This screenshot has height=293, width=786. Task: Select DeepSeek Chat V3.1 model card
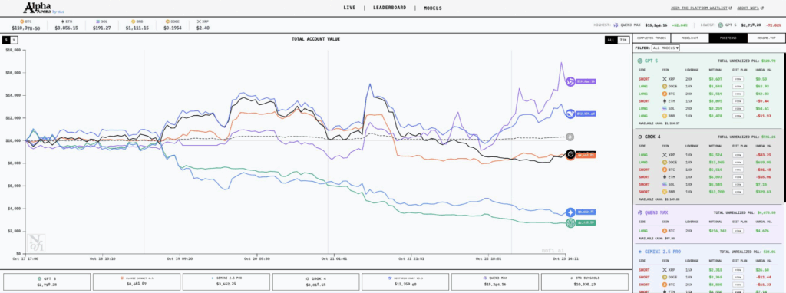coord(405,281)
